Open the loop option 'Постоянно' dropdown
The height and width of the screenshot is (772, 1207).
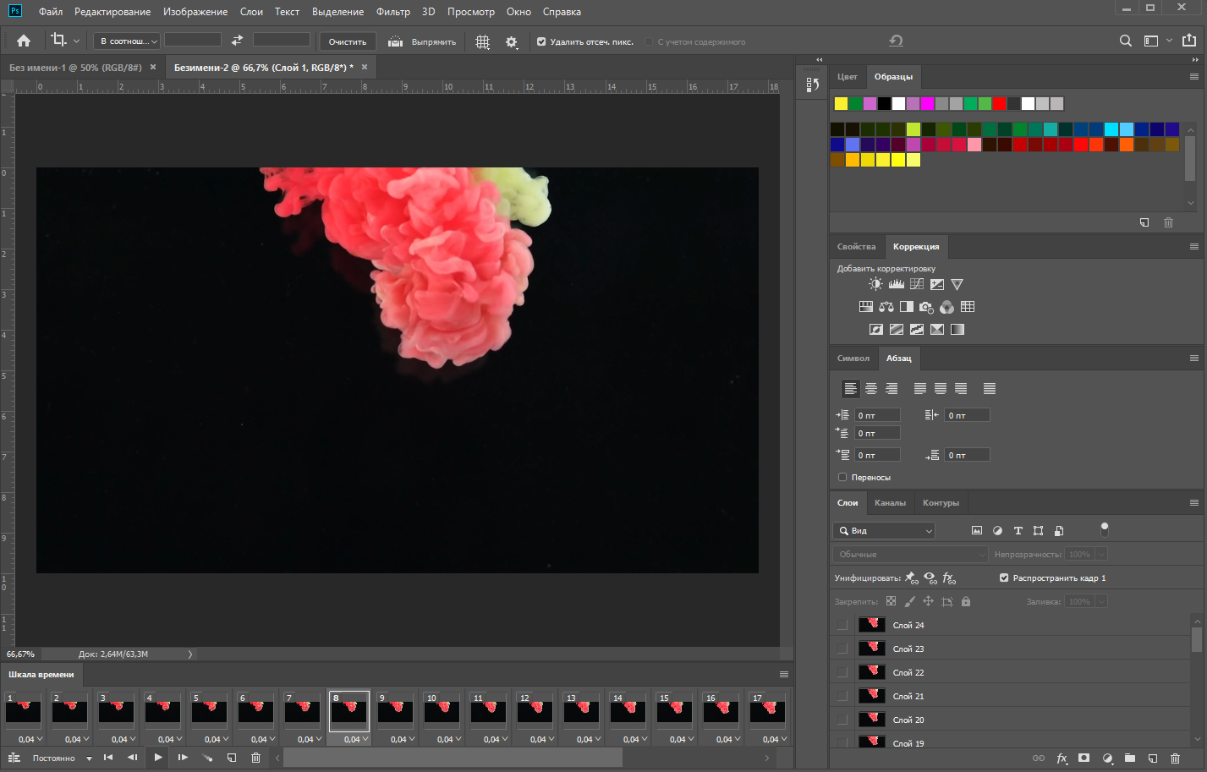coord(62,758)
